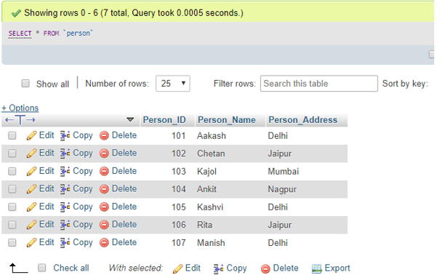Click the Copy text in Kajol row
Image resolution: width=440 pixels, height=275 pixels.
coord(83,171)
